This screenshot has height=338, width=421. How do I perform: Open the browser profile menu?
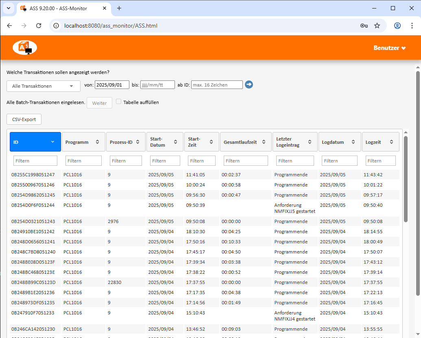coord(397,26)
